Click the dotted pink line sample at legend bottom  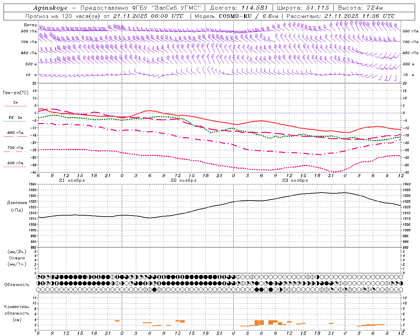(x=15, y=167)
